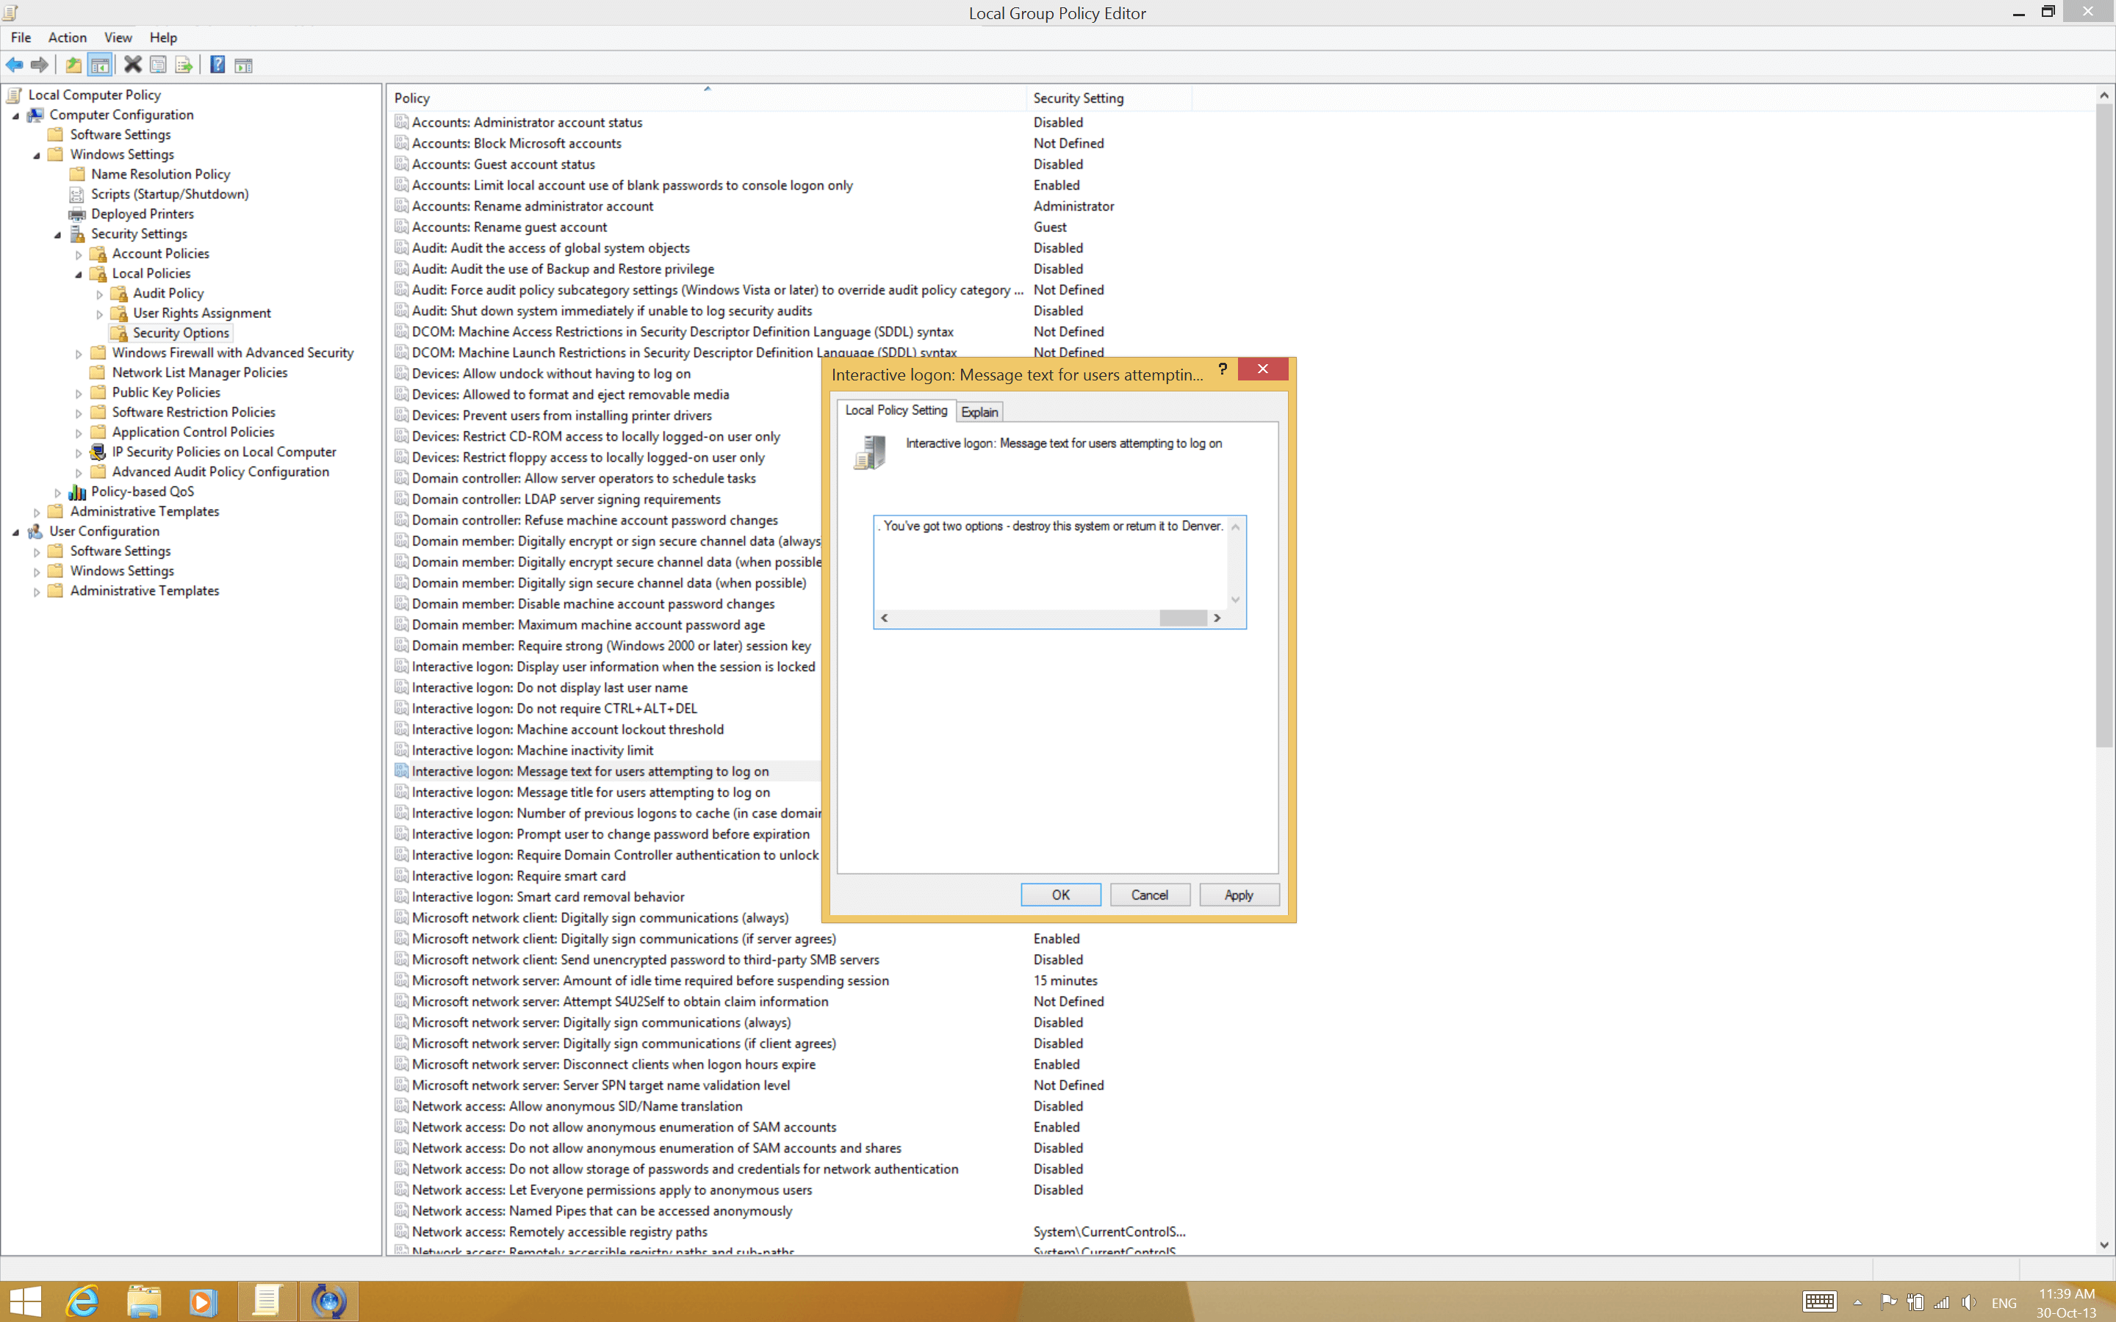2116x1322 pixels.
Task: Open the File menu
Action: [x=21, y=37]
